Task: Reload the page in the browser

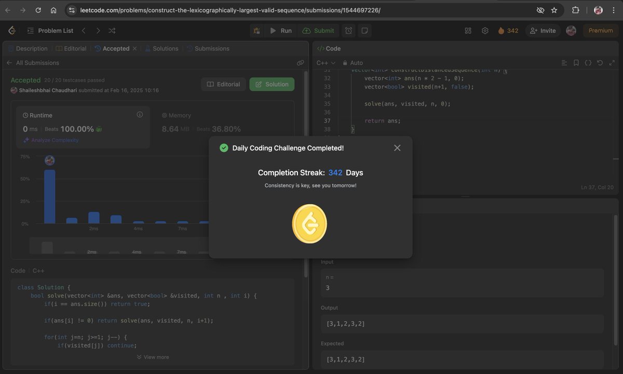Action: tap(38, 10)
